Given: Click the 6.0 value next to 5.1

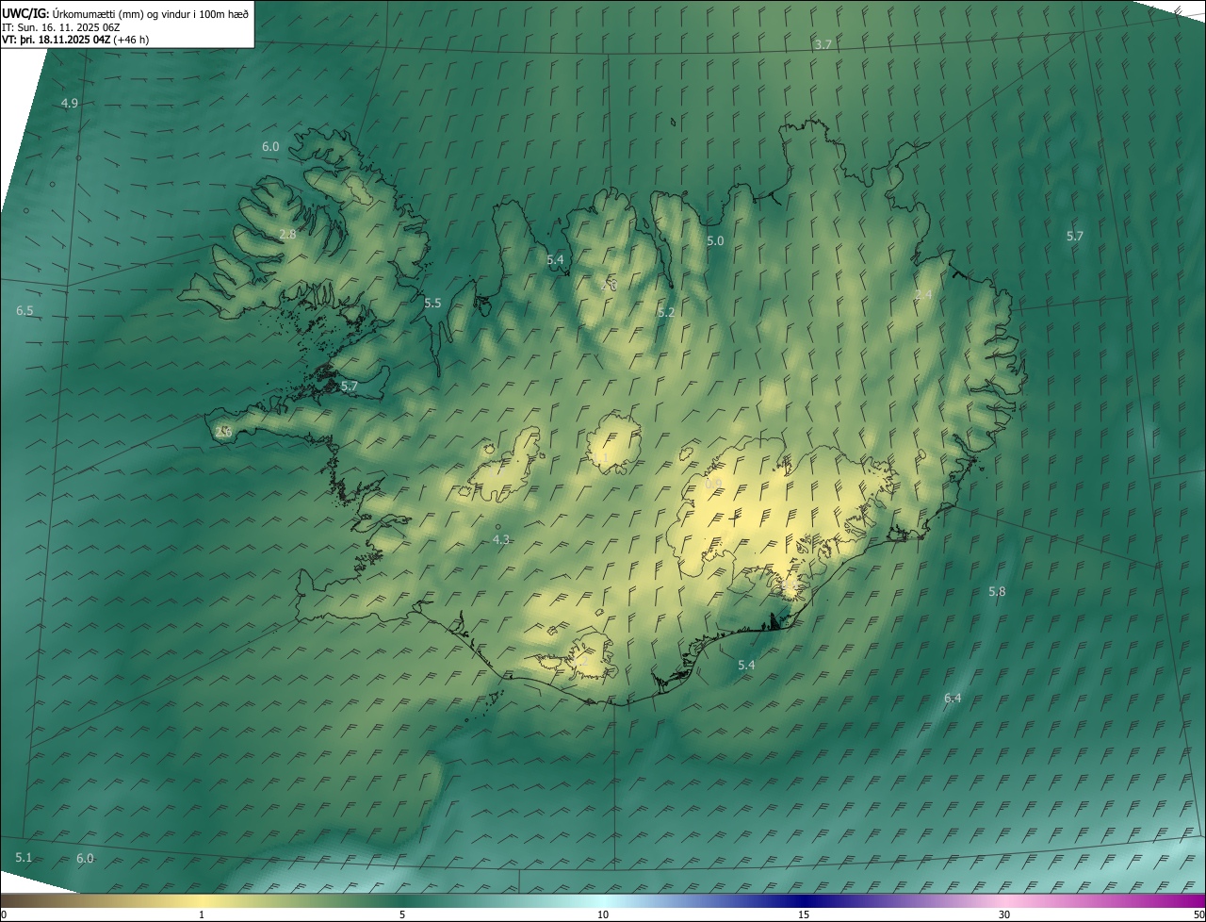Looking at the screenshot, I should (x=85, y=859).
